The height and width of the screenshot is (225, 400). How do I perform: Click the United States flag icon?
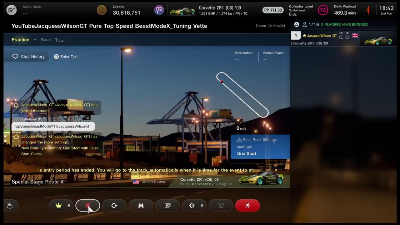[136, 182]
